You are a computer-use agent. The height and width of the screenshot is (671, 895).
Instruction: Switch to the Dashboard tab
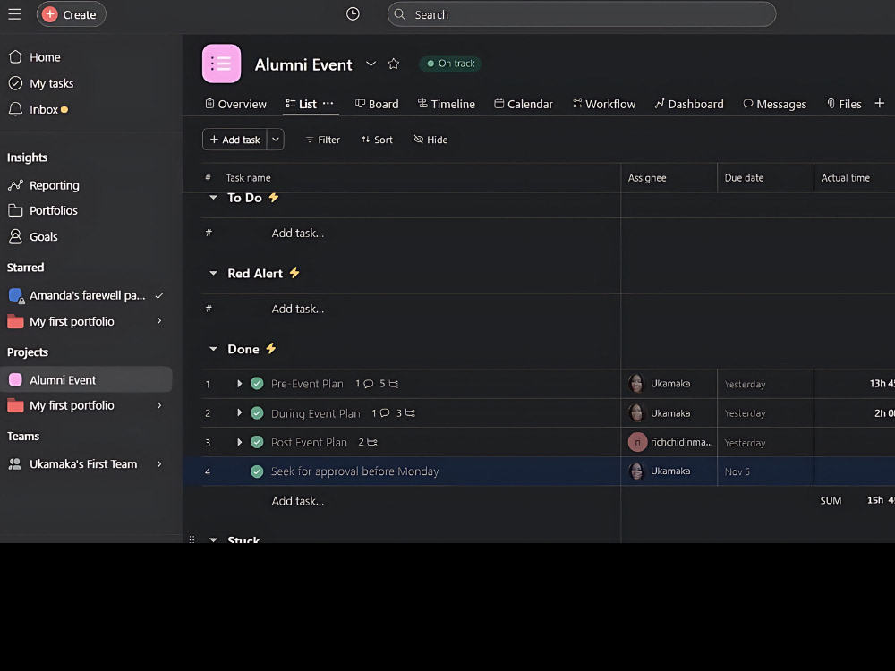pyautogui.click(x=689, y=104)
